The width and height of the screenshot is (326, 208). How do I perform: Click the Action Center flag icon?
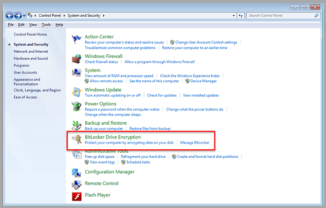[x=76, y=39]
